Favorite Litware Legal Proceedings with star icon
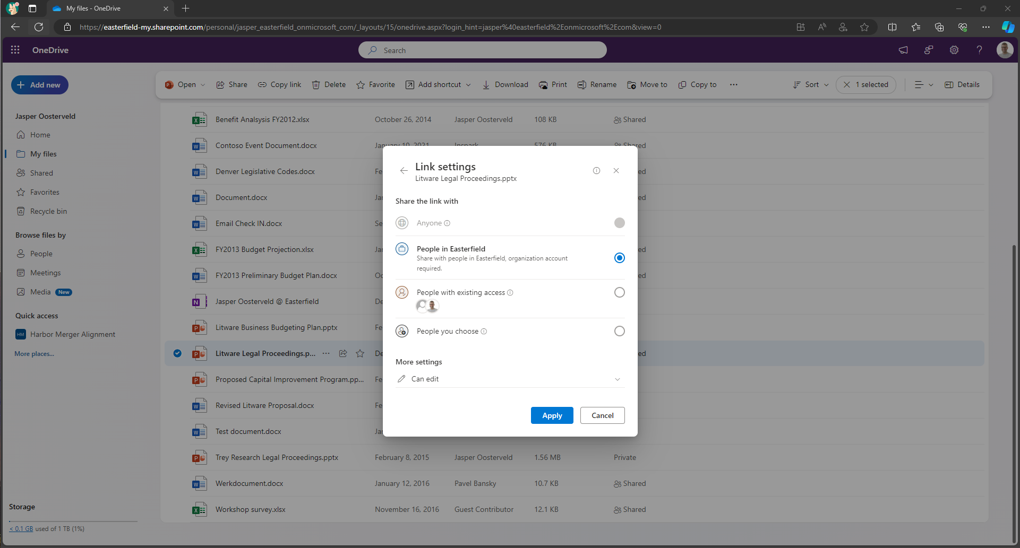 click(x=360, y=353)
